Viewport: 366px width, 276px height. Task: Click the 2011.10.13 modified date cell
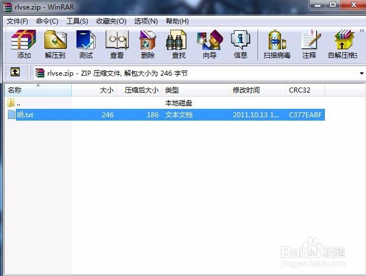click(x=256, y=115)
